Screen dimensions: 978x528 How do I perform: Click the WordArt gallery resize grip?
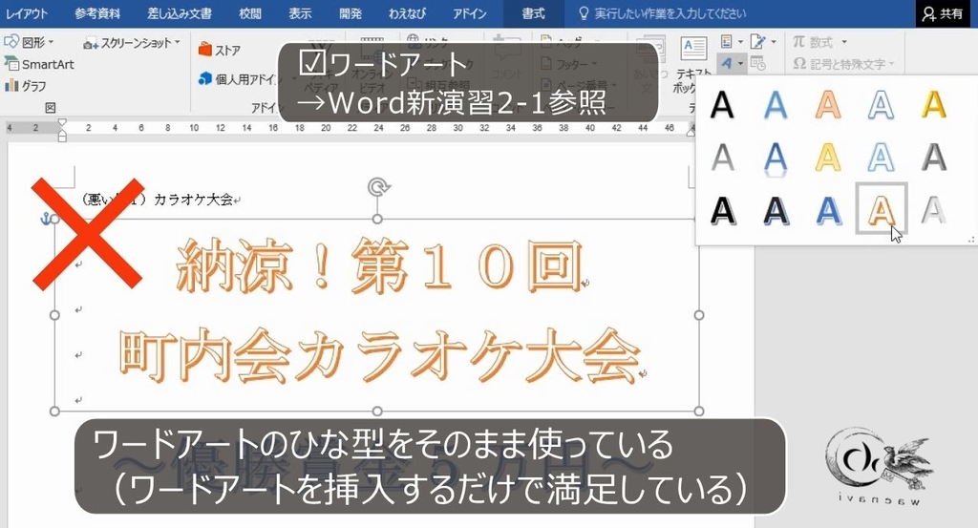click(x=970, y=240)
